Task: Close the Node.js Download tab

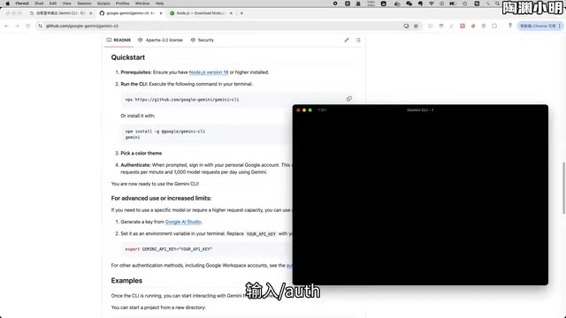Action: [x=231, y=13]
